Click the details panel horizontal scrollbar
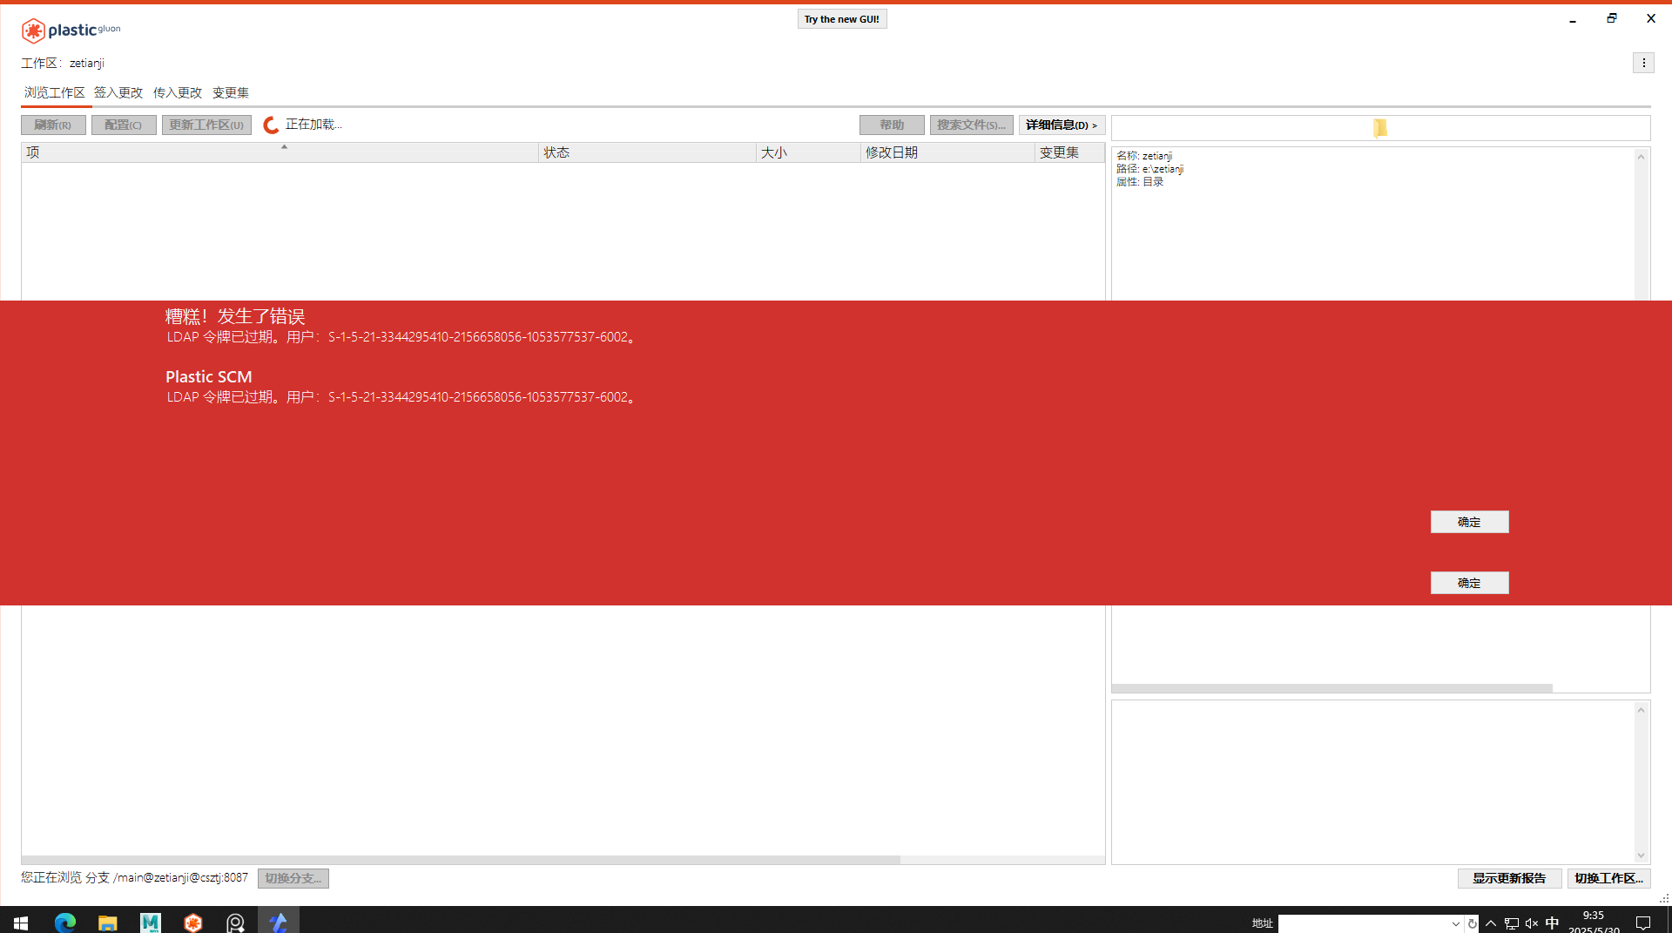The width and height of the screenshot is (1672, 933). click(1332, 688)
